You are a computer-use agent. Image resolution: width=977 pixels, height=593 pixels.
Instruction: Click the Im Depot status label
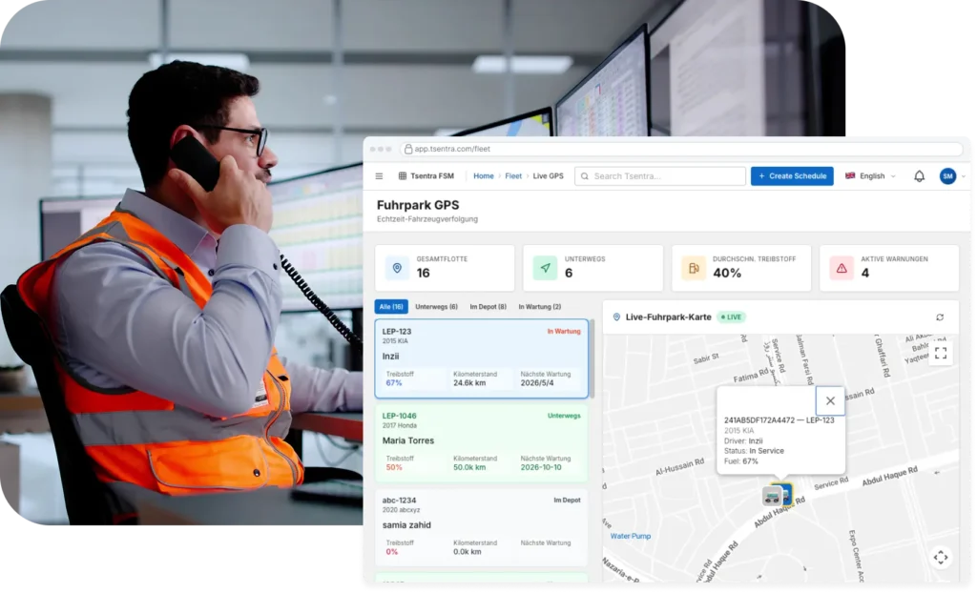567,501
